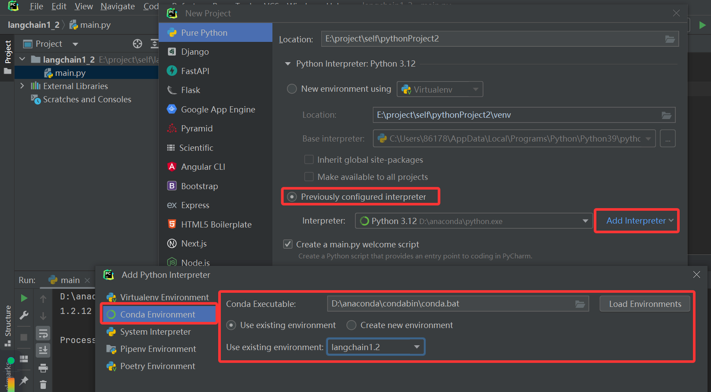
Task: Select 'Previously configured interpreter' radio button
Action: 292,197
